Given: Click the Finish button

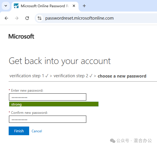Looking at the screenshot, I should click(19, 131).
